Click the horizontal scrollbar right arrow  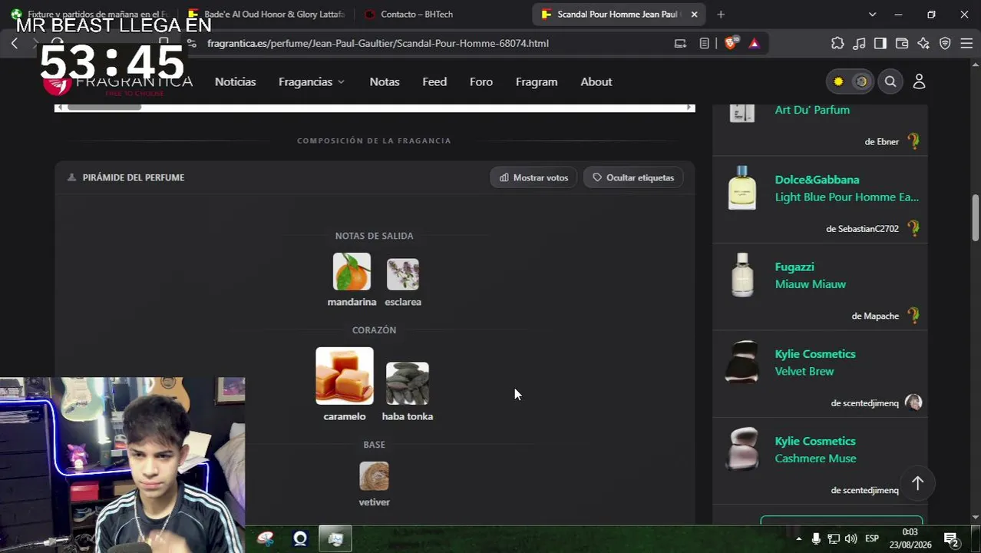pos(690,108)
